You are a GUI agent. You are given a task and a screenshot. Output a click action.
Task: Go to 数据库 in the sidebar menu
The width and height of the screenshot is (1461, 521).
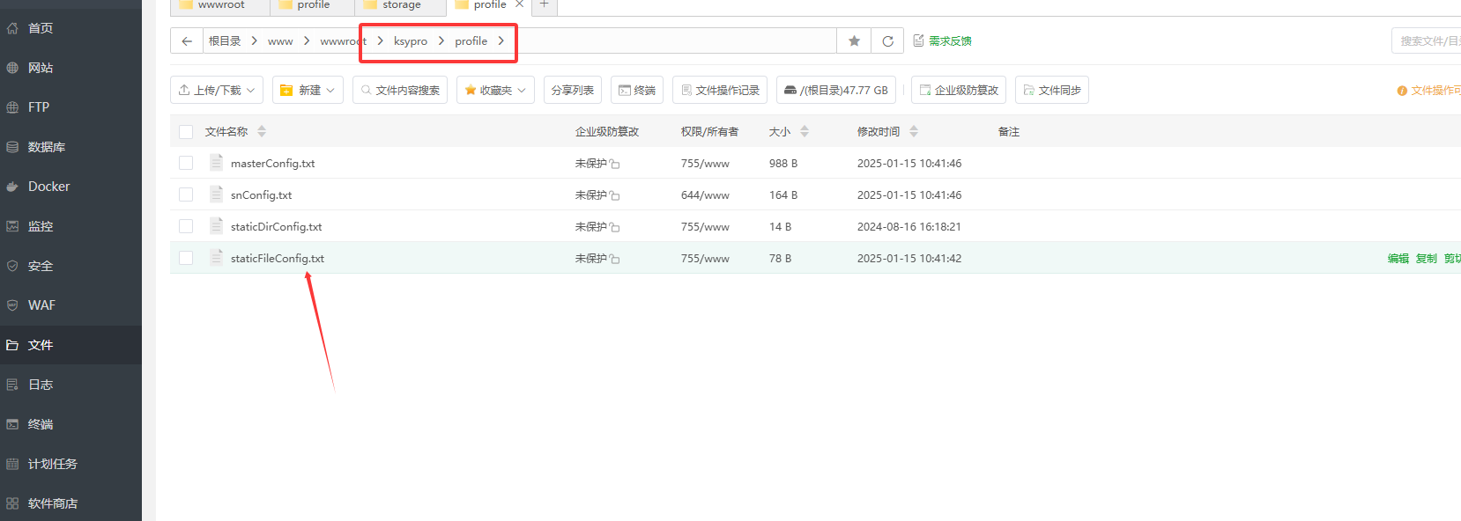pos(46,147)
